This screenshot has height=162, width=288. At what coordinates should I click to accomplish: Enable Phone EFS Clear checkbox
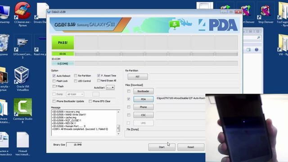coord(90,101)
